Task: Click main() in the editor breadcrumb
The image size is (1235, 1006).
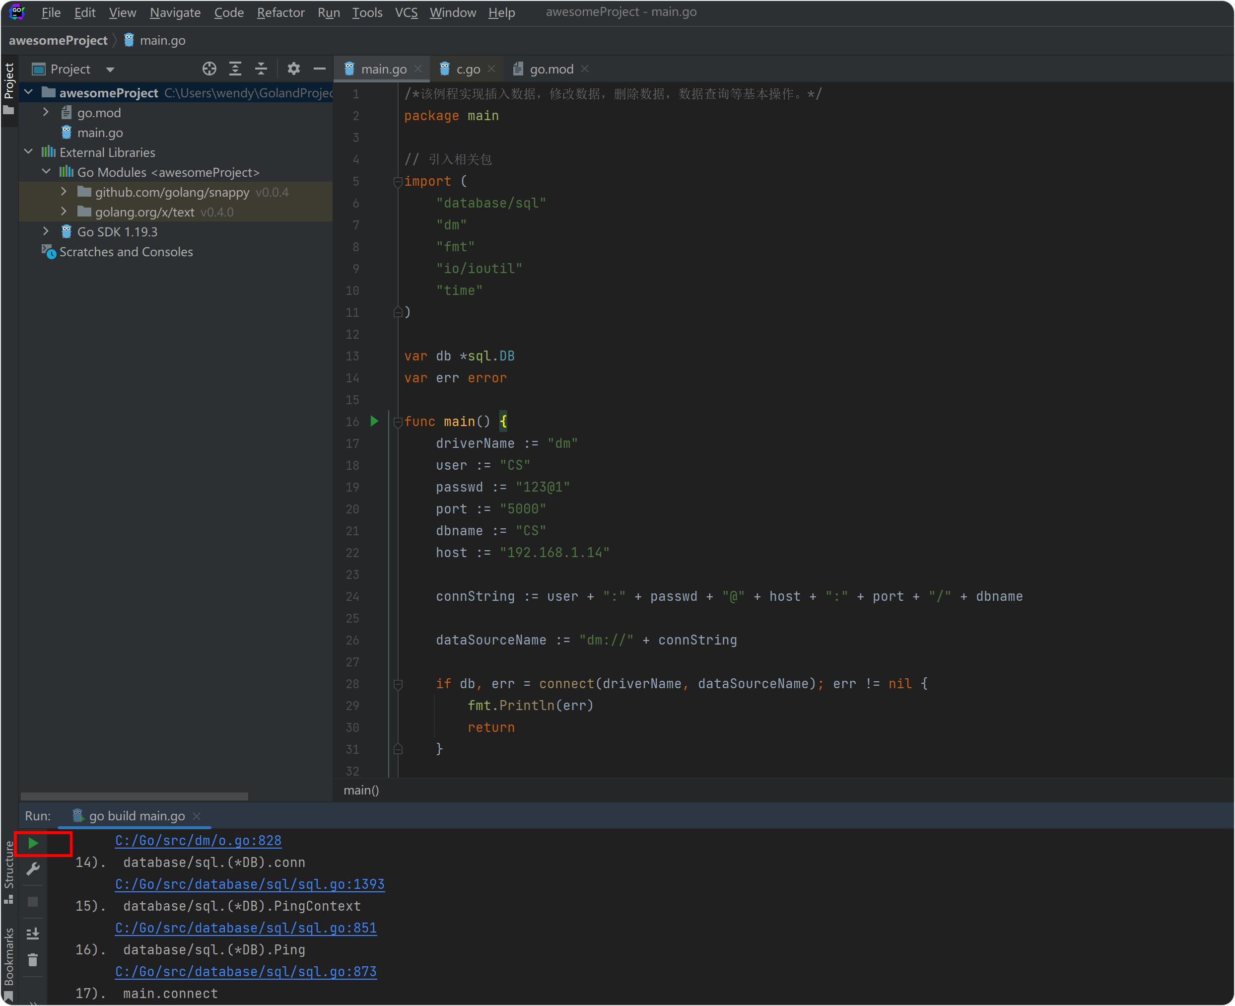Action: pos(361,790)
